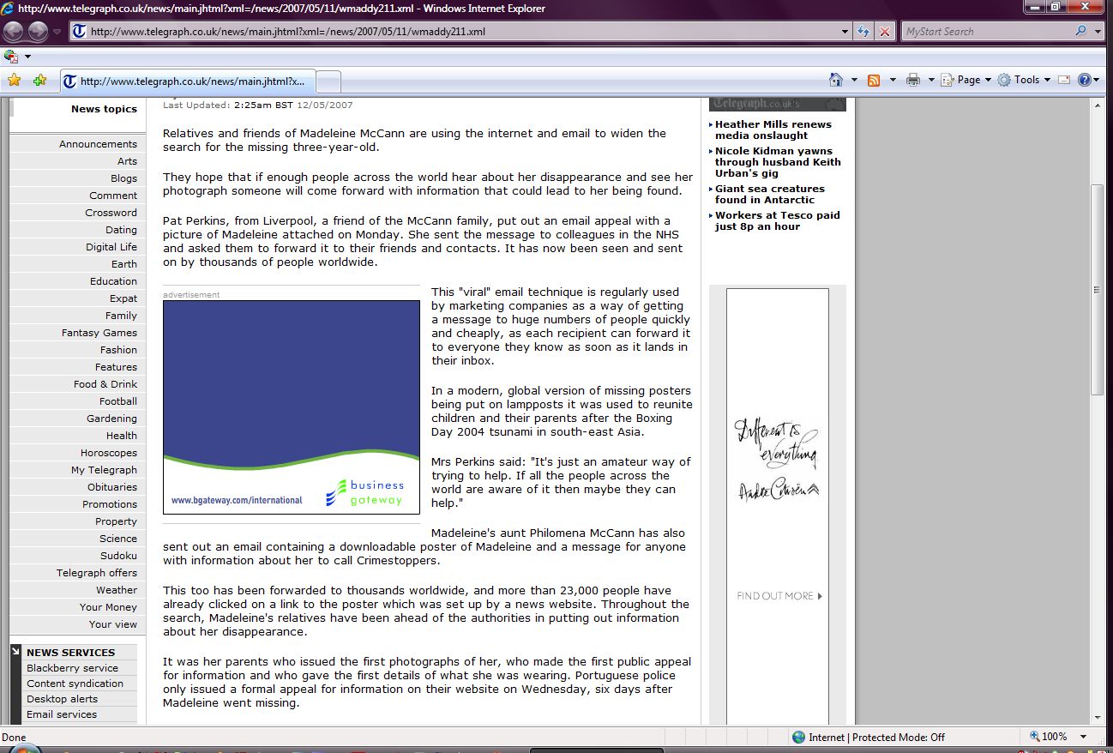Viewport: 1113px width, 753px height.
Task: Expand the zoom level dropdown arrow
Action: pos(1084,737)
